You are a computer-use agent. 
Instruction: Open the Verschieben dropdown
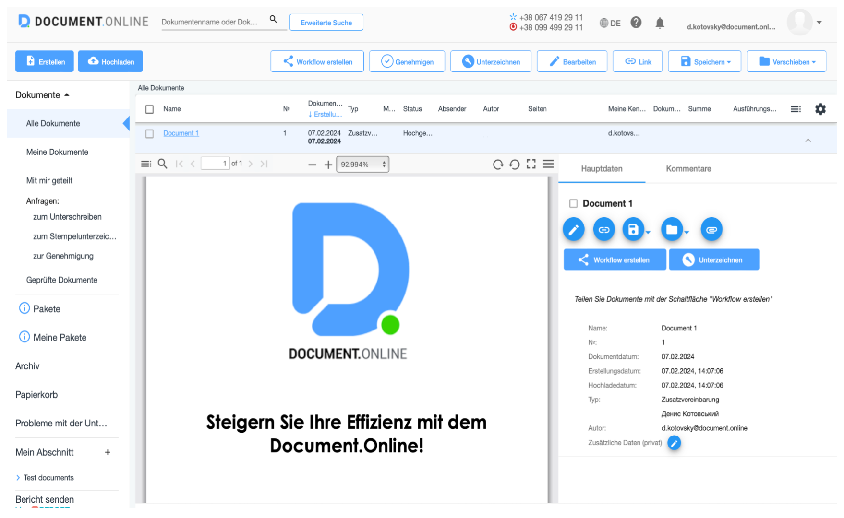pos(786,62)
